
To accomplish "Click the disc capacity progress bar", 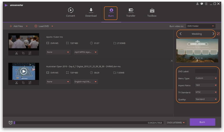I will pos(89,123).
